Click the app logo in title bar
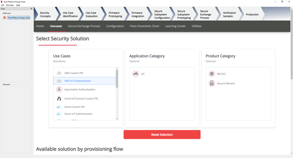 [2, 2]
